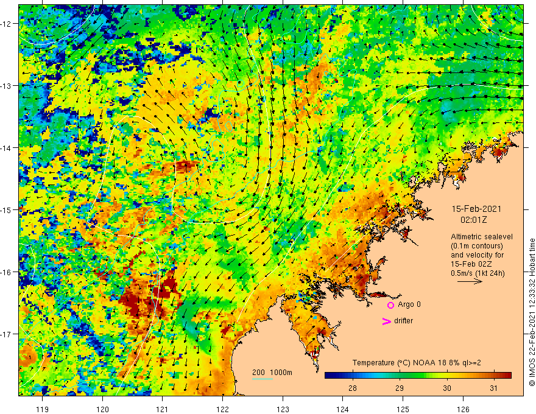Click the longitude label 124
This screenshot has height=414, width=536.
point(343,409)
